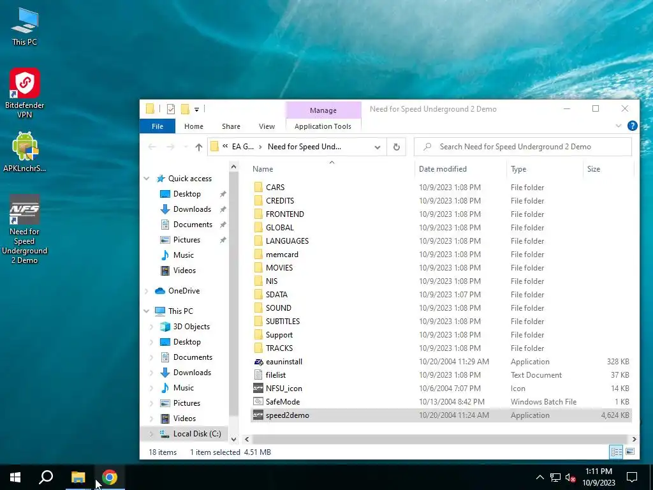Open recent locations dropdown arrow
Screen dimensions: 653x490
186,147
